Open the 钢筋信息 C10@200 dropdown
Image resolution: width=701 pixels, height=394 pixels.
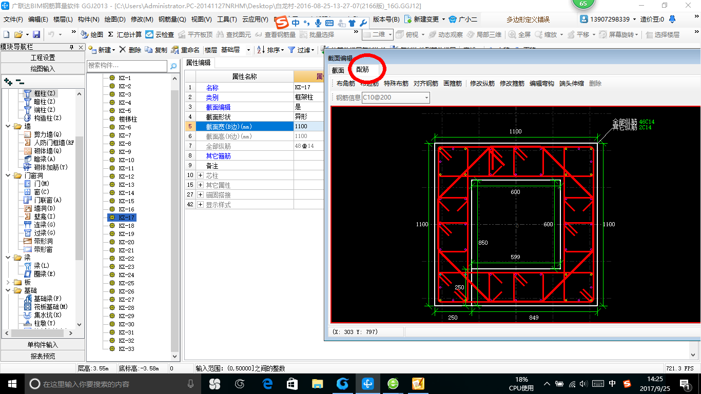point(426,97)
